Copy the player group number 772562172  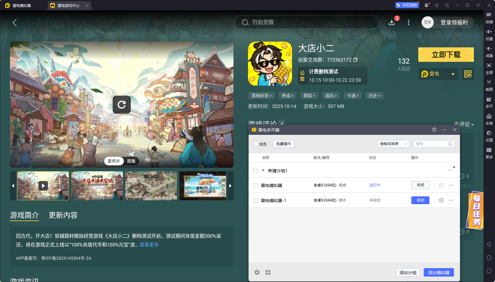pyautogui.click(x=355, y=60)
